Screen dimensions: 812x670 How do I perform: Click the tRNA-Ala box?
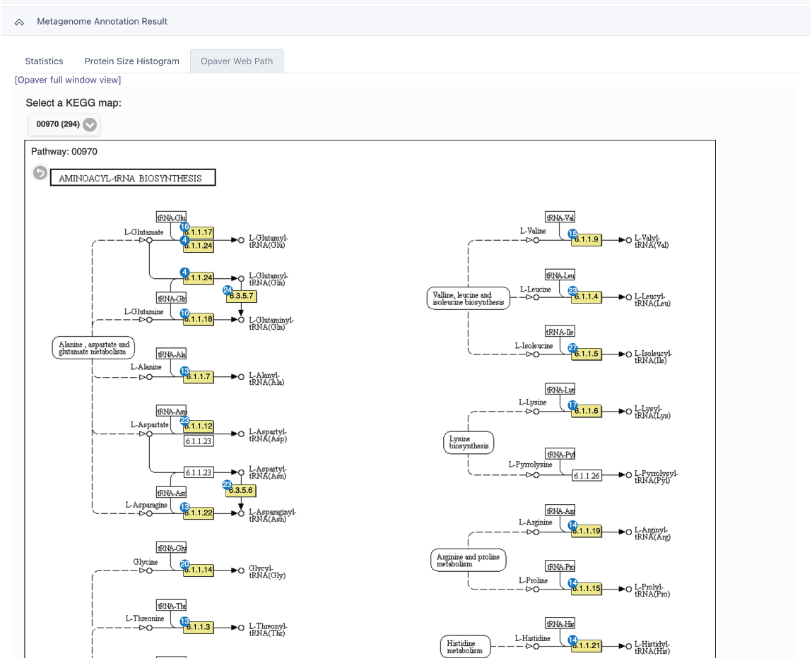tap(172, 354)
